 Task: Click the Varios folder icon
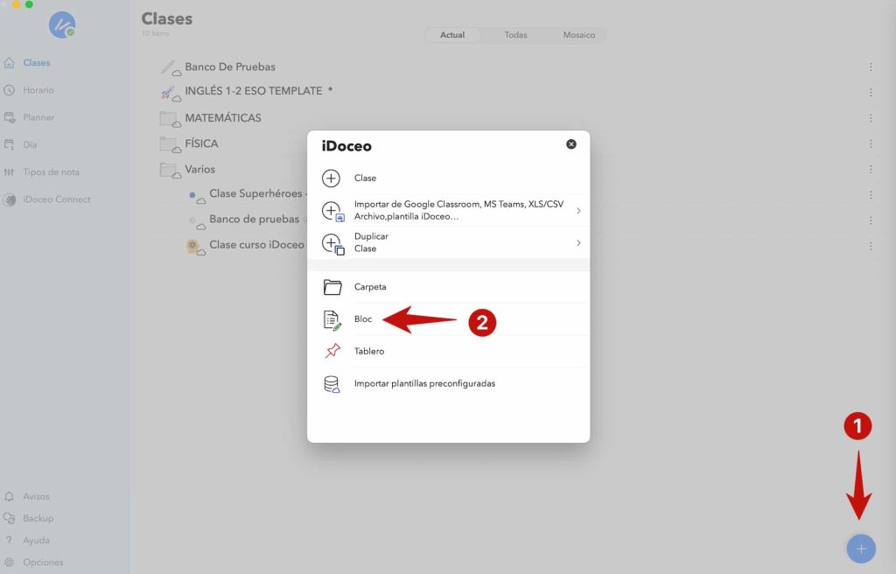click(x=171, y=170)
